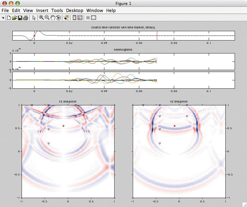The width and height of the screenshot is (247, 207).
Task: Select the Rotate 3D tool
Action: point(58,18)
